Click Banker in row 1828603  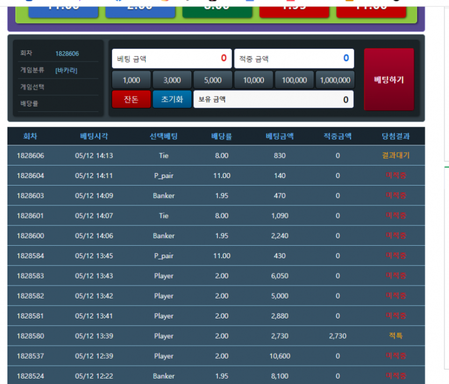(x=163, y=196)
